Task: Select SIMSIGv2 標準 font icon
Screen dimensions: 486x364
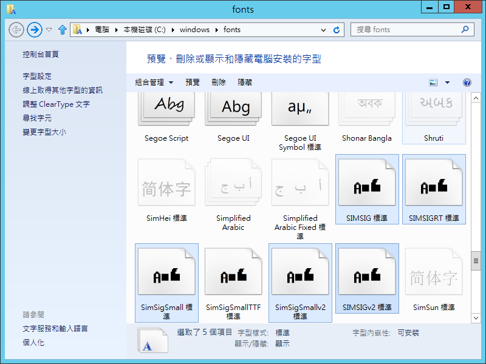Action: click(367, 272)
